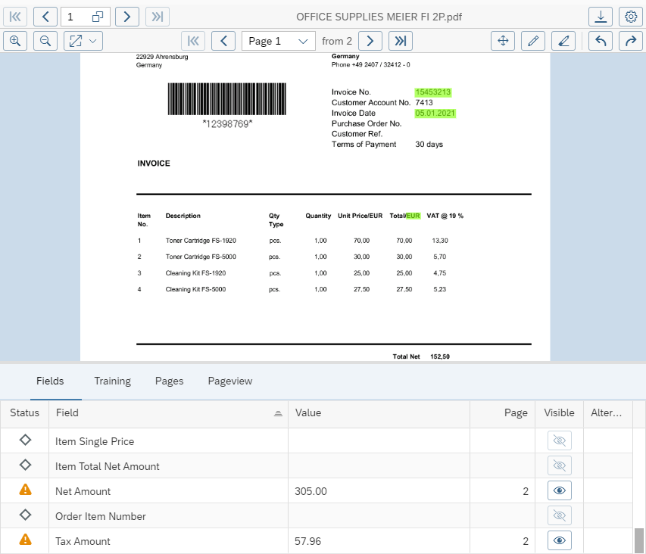The width and height of the screenshot is (646, 554).
Task: Click the undo arrow icon
Action: pyautogui.click(x=601, y=41)
